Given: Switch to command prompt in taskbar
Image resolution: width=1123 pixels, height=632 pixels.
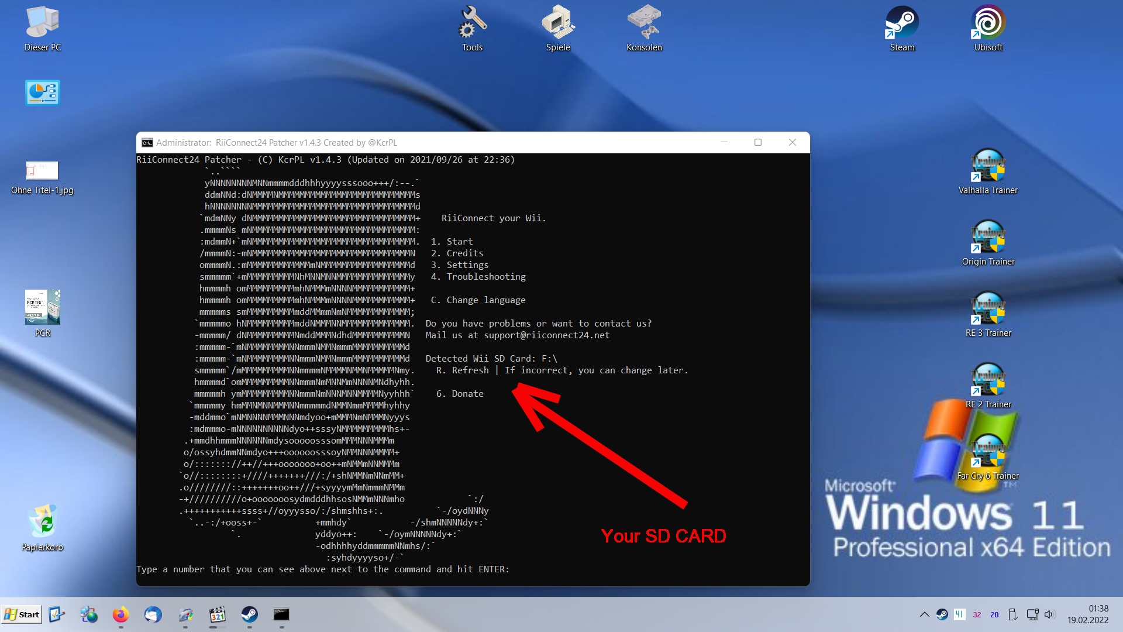Looking at the screenshot, I should [281, 614].
